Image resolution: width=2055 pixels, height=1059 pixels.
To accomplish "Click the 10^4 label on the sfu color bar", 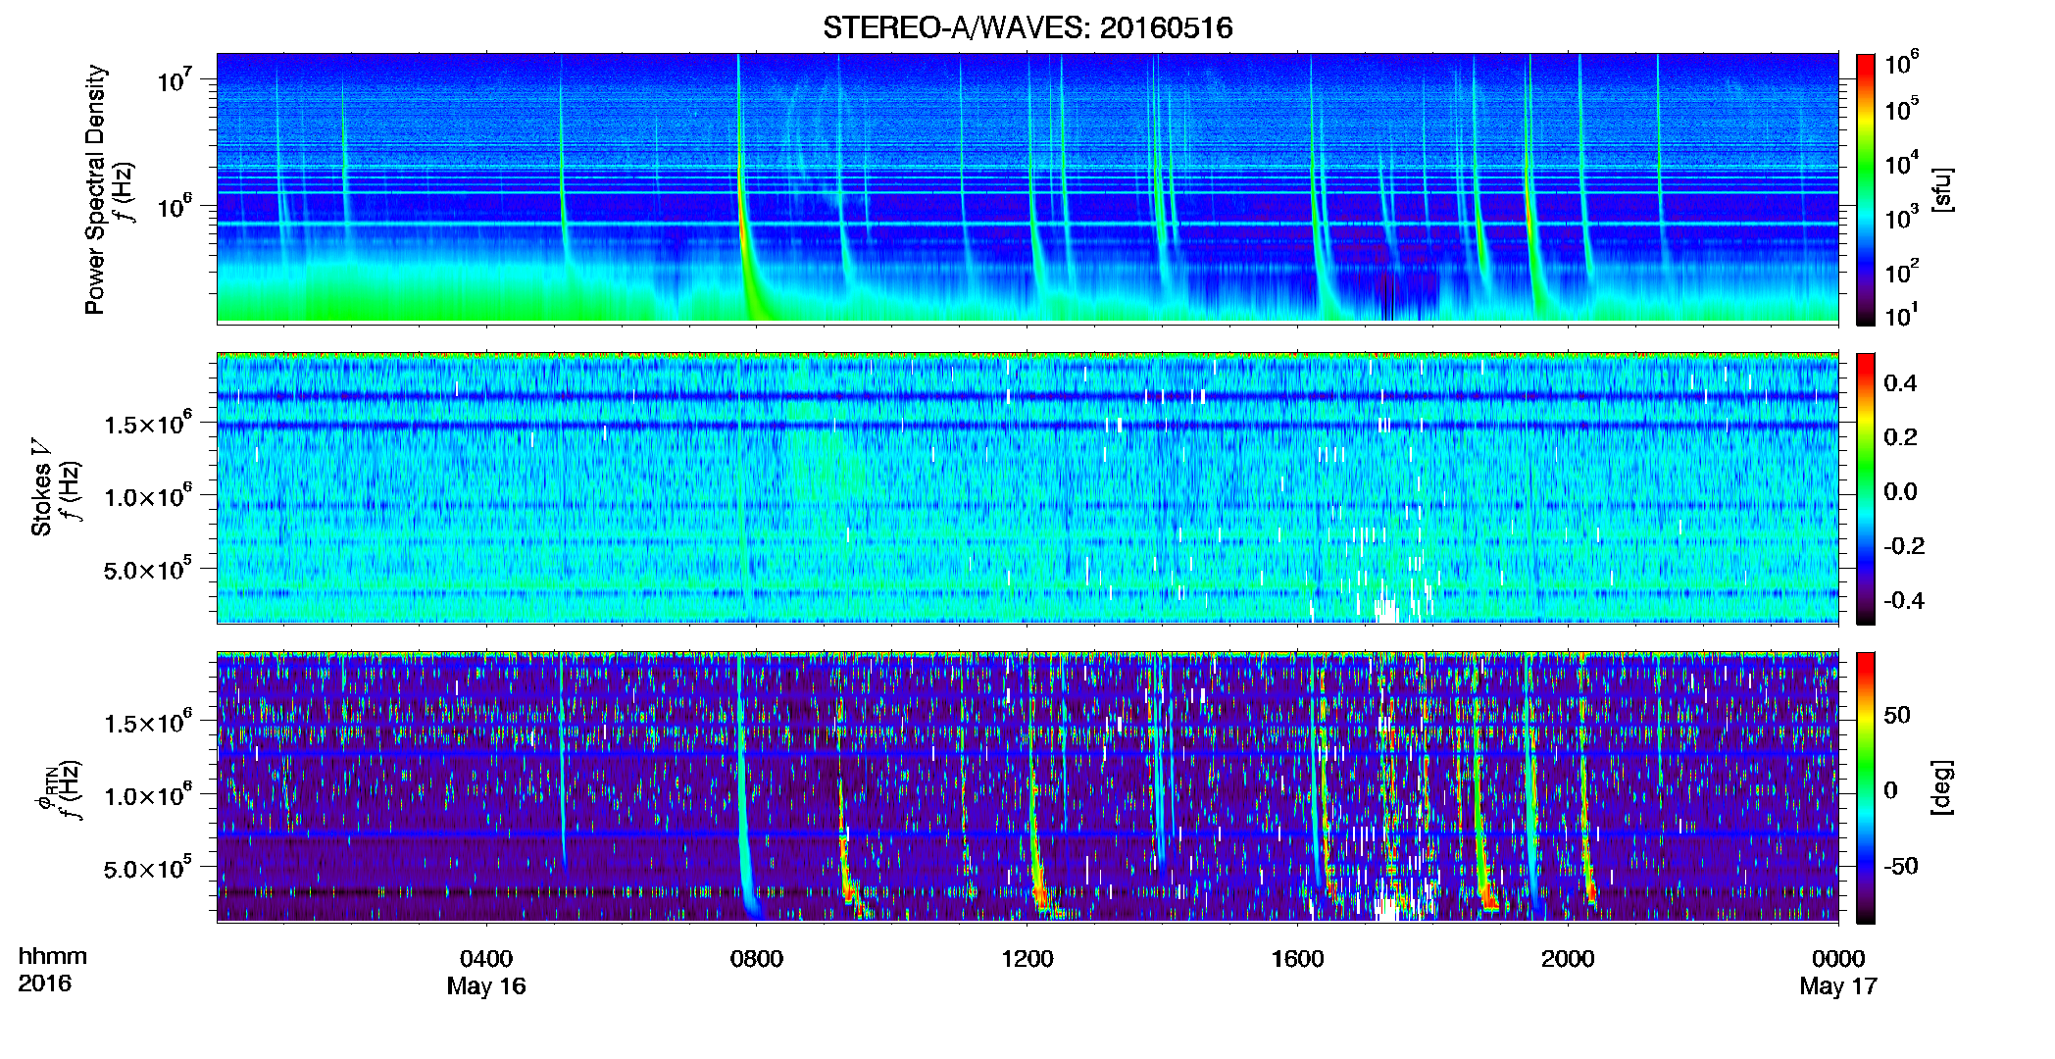I will pos(1901,163).
